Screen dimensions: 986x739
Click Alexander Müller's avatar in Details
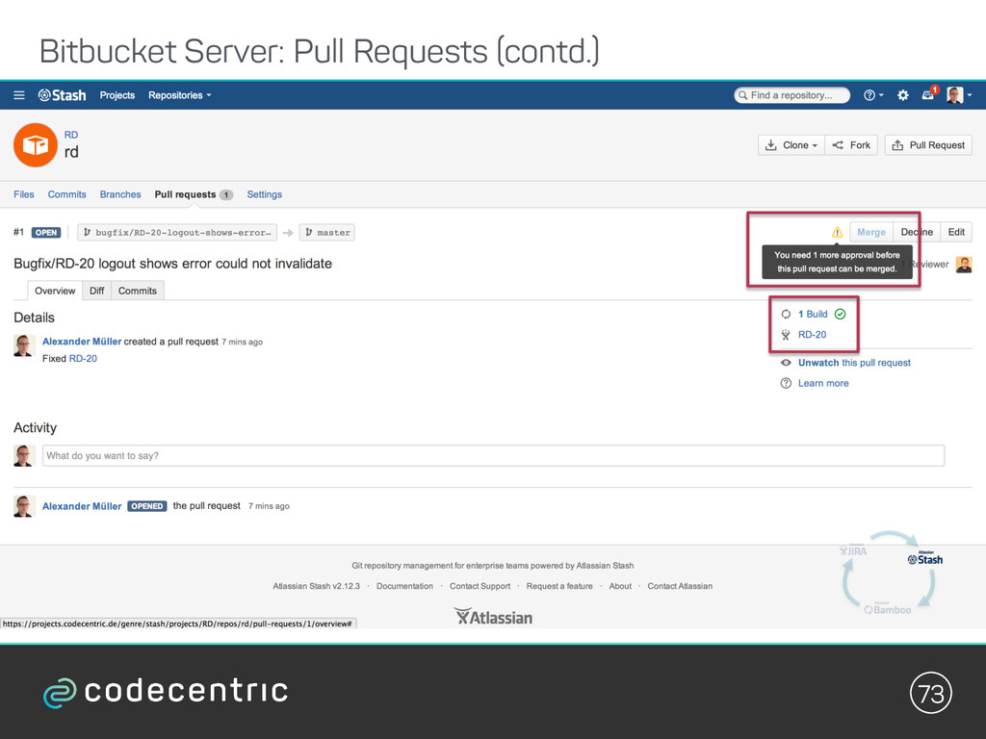tap(24, 345)
